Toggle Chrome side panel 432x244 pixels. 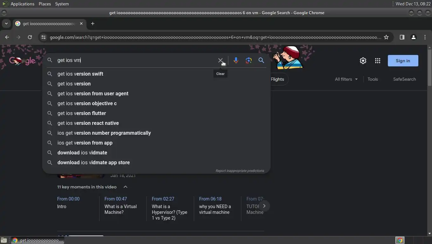tap(402, 37)
